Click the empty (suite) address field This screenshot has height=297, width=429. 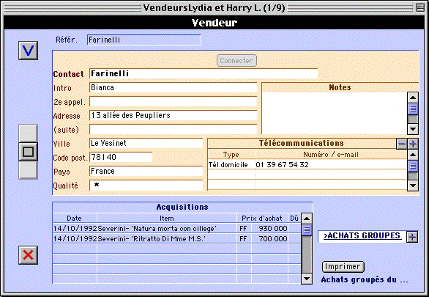tap(174, 129)
